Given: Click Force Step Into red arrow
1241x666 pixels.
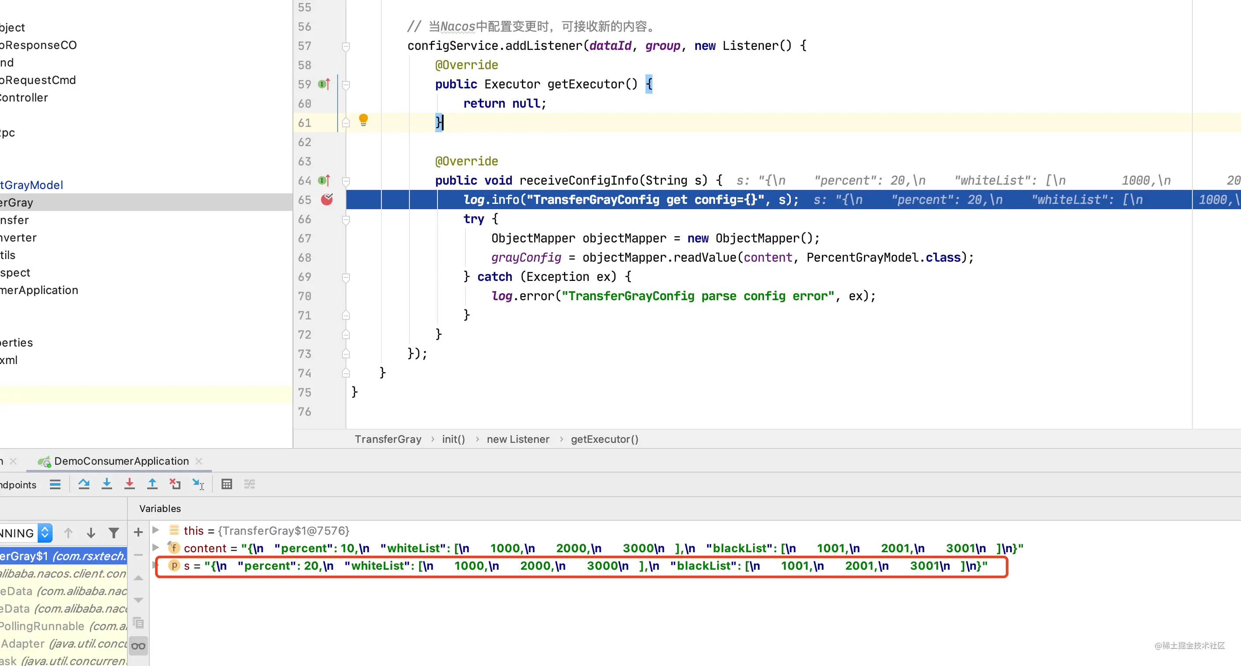Looking at the screenshot, I should point(130,484).
